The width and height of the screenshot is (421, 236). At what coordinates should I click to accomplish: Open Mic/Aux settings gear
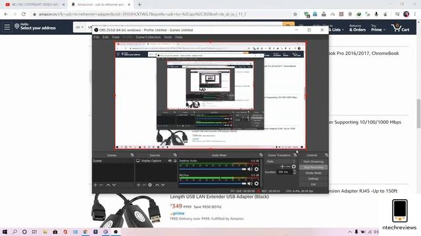coord(257,184)
